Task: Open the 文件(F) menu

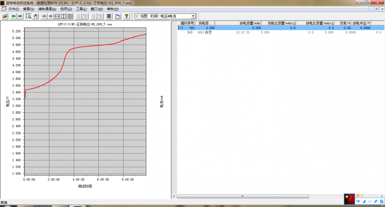Action: (x=14, y=9)
